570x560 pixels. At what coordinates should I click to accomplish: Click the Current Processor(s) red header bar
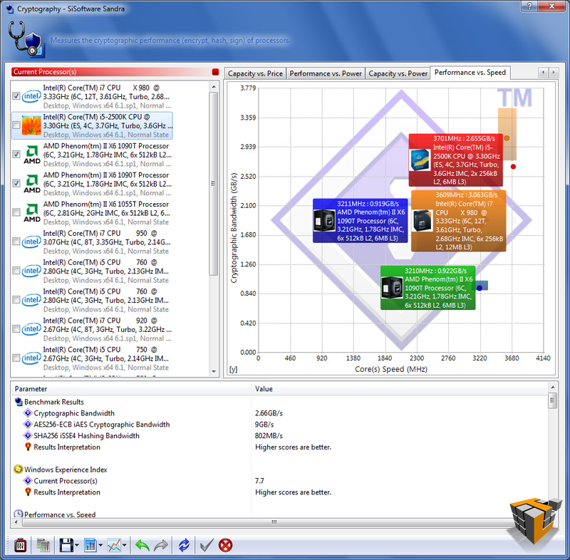[x=111, y=72]
